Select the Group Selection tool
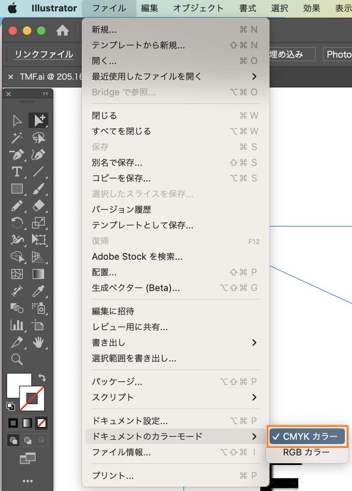This screenshot has width=352, height=491. coord(38,120)
